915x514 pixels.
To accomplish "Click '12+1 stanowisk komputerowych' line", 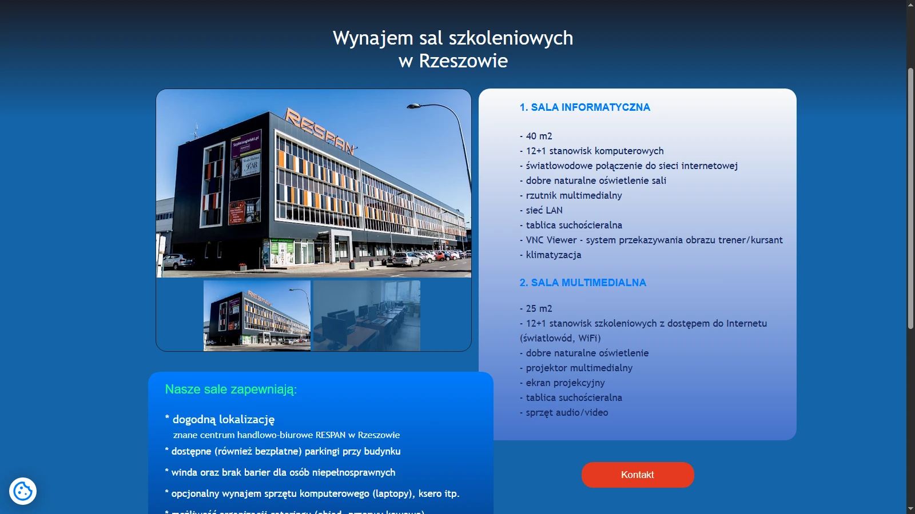I will pyautogui.click(x=592, y=151).
